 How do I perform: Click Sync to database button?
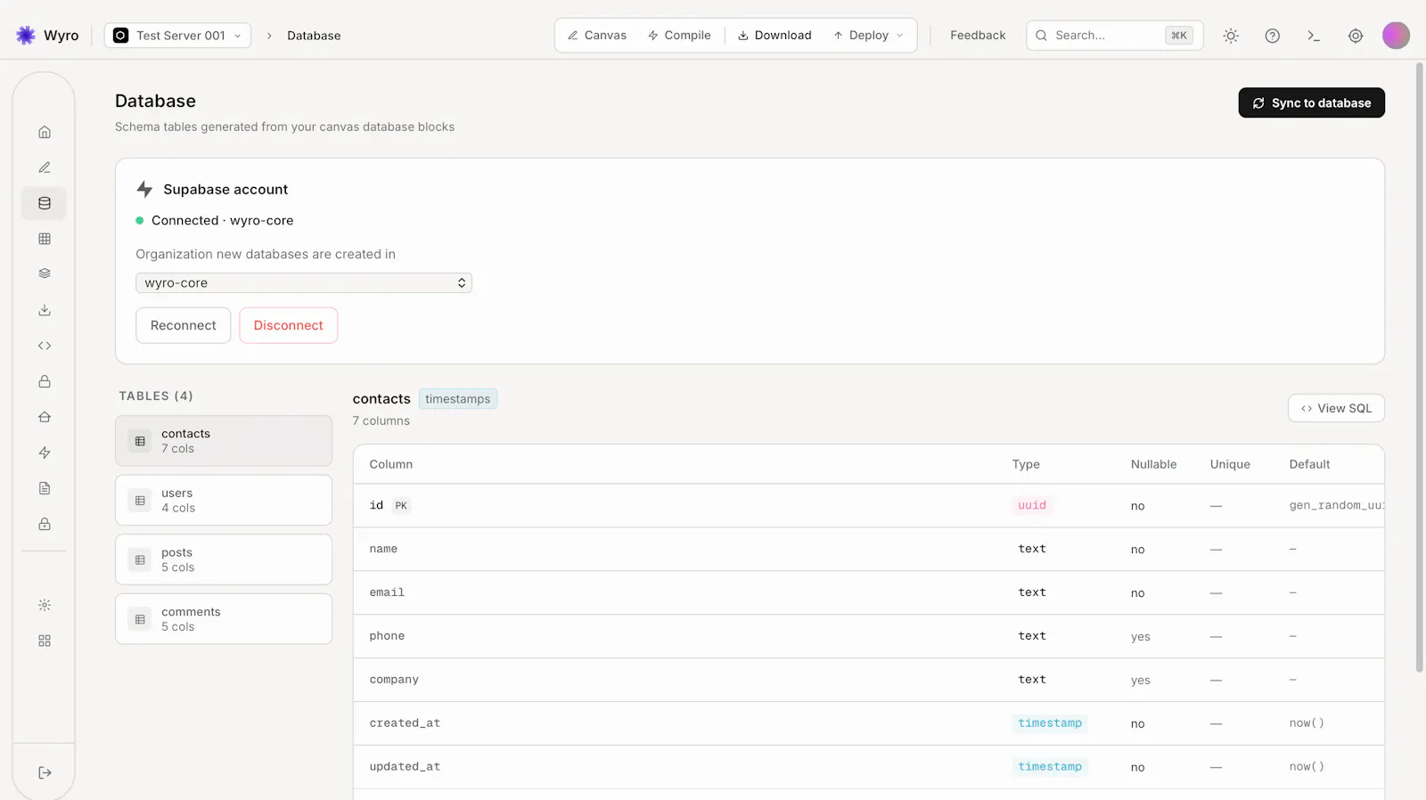point(1311,102)
